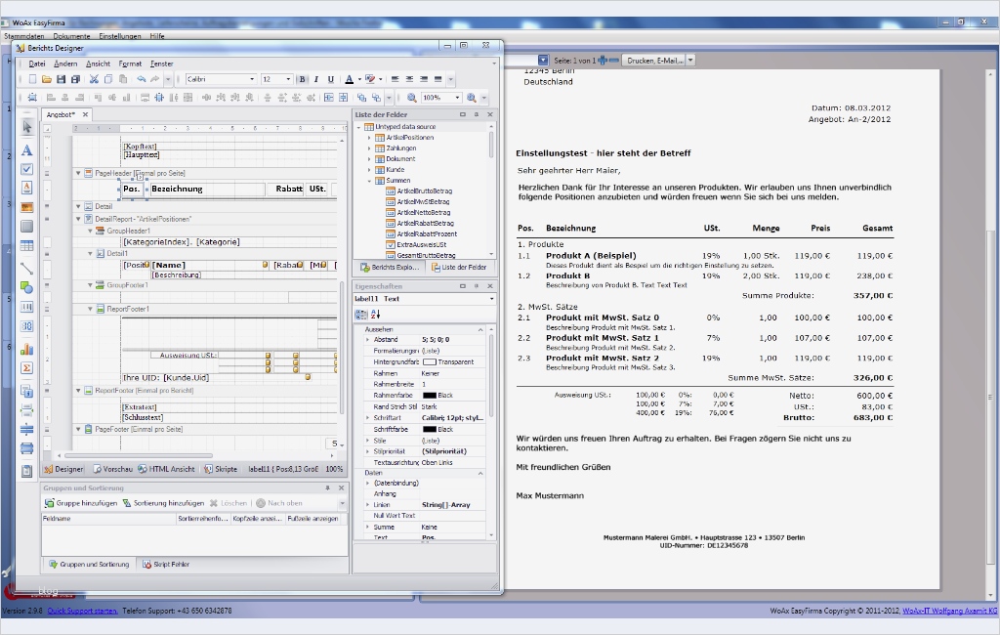The width and height of the screenshot is (1000, 635).
Task: Toggle Italic formatting button
Action: click(316, 79)
